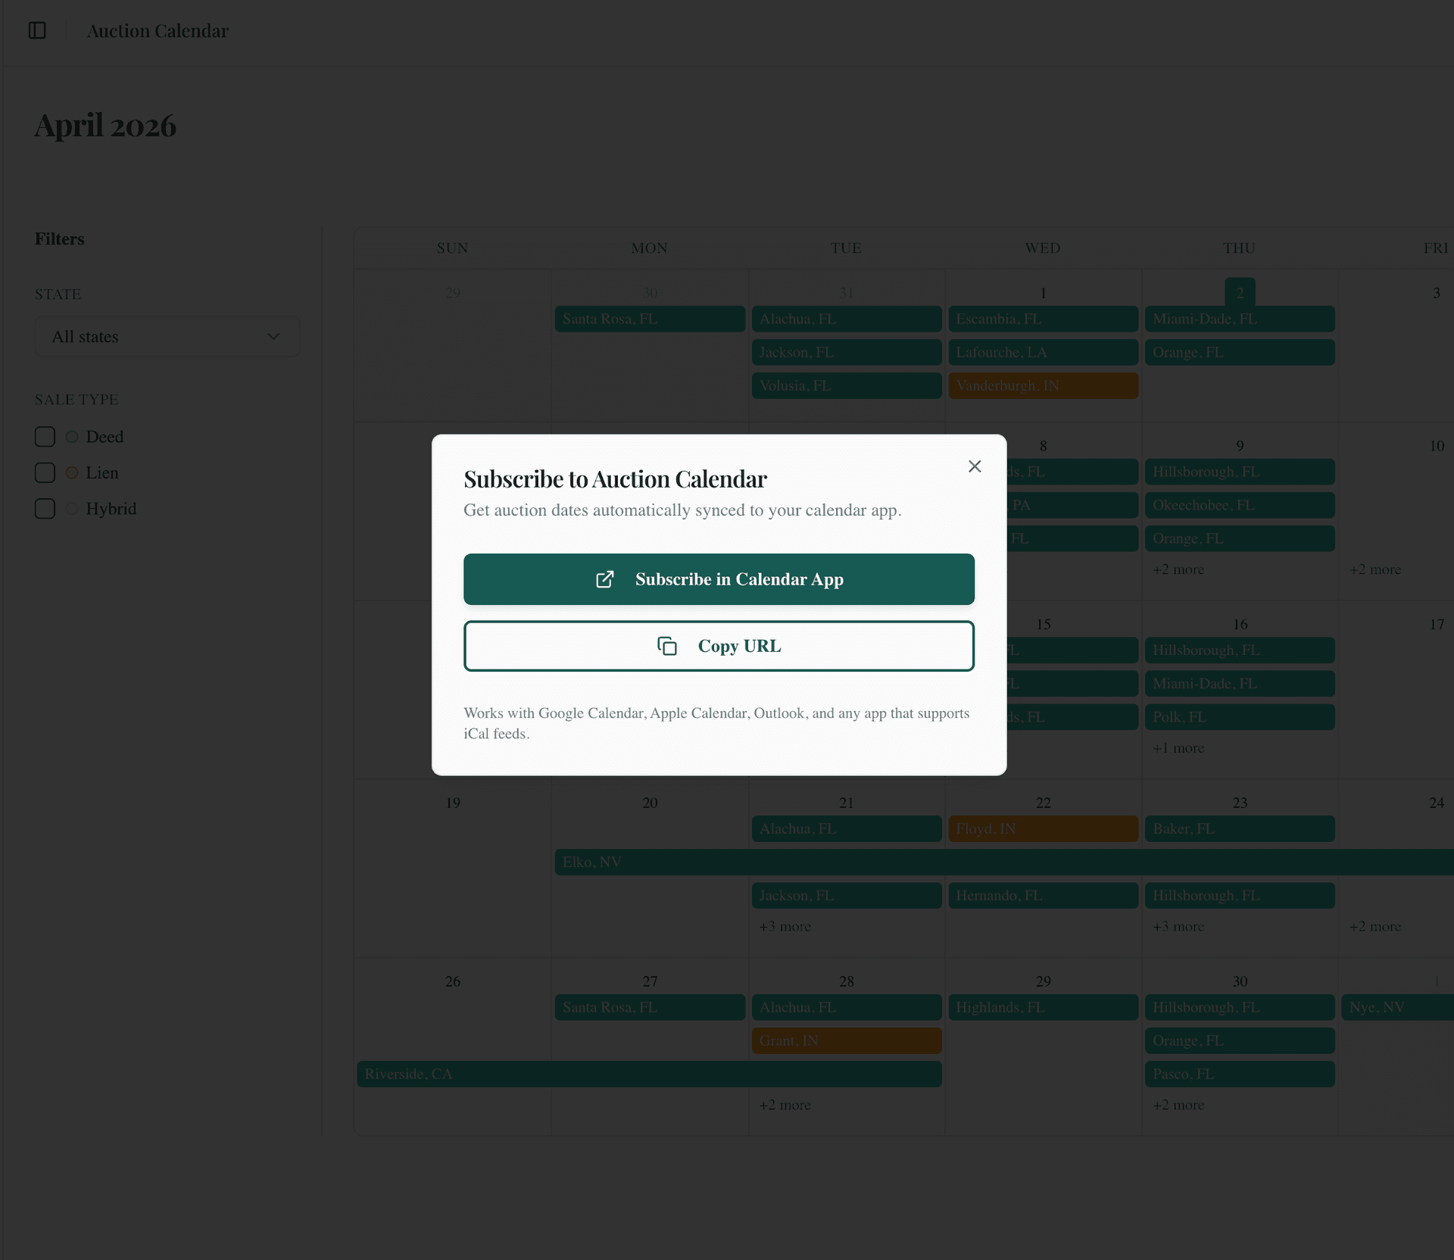Select the highlighted April 2 date
The height and width of the screenshot is (1260, 1454).
tap(1240, 292)
